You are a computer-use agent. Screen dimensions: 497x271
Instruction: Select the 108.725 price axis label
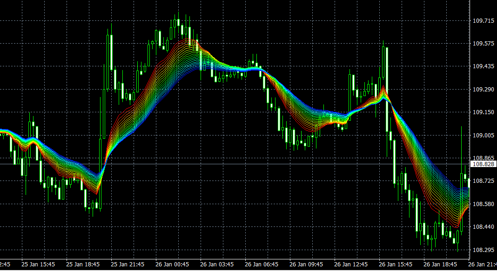click(483, 181)
